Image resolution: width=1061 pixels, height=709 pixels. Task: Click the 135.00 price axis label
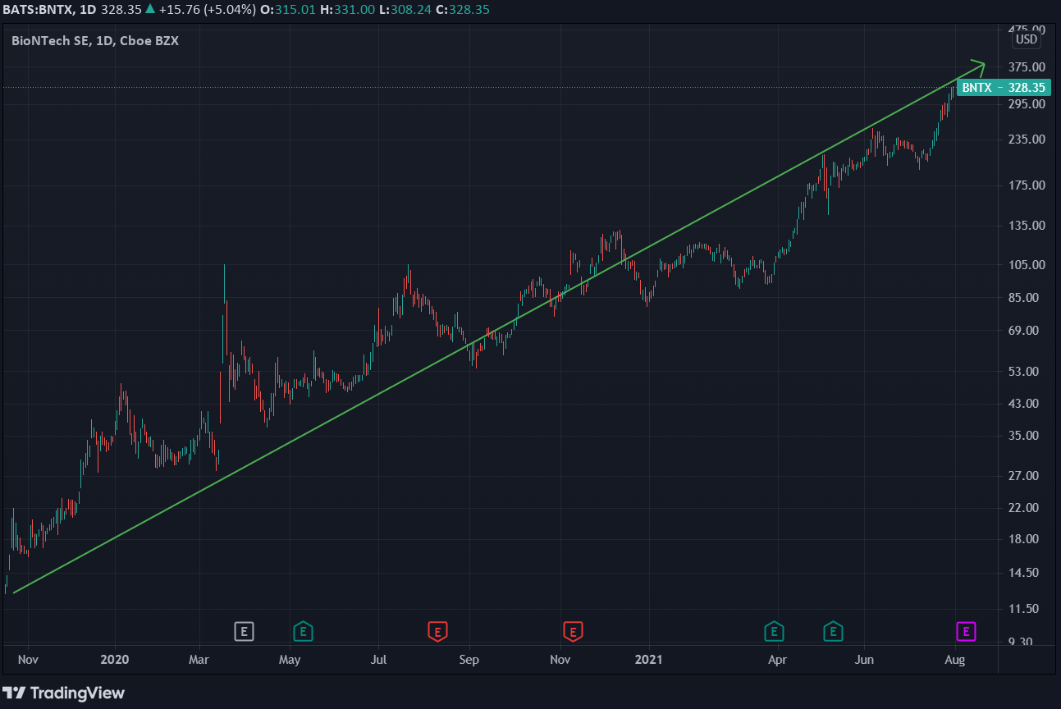1028,226
